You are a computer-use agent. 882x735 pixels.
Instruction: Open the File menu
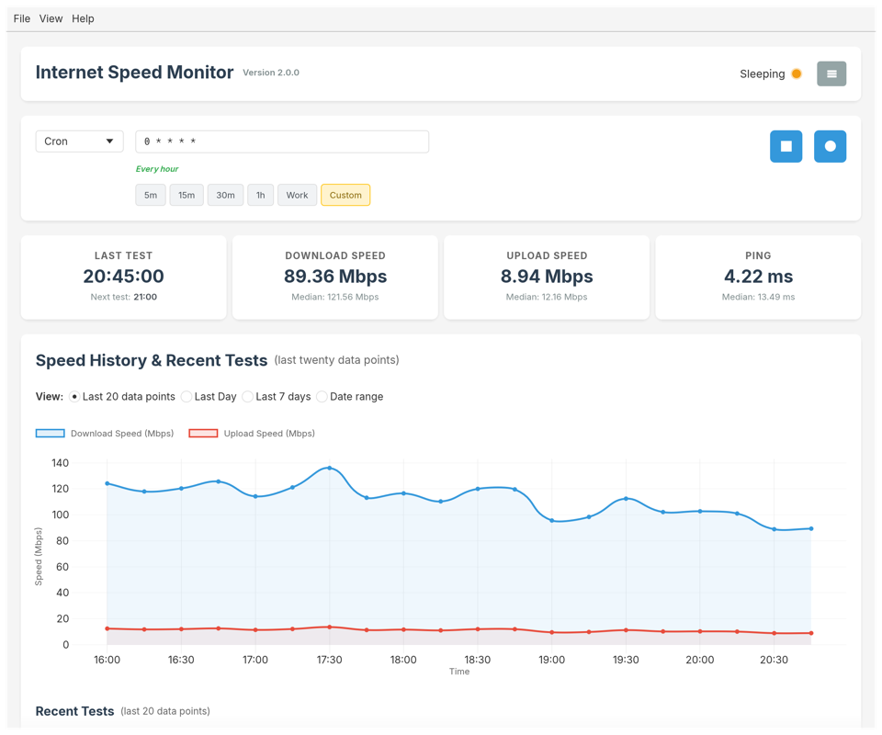point(22,18)
